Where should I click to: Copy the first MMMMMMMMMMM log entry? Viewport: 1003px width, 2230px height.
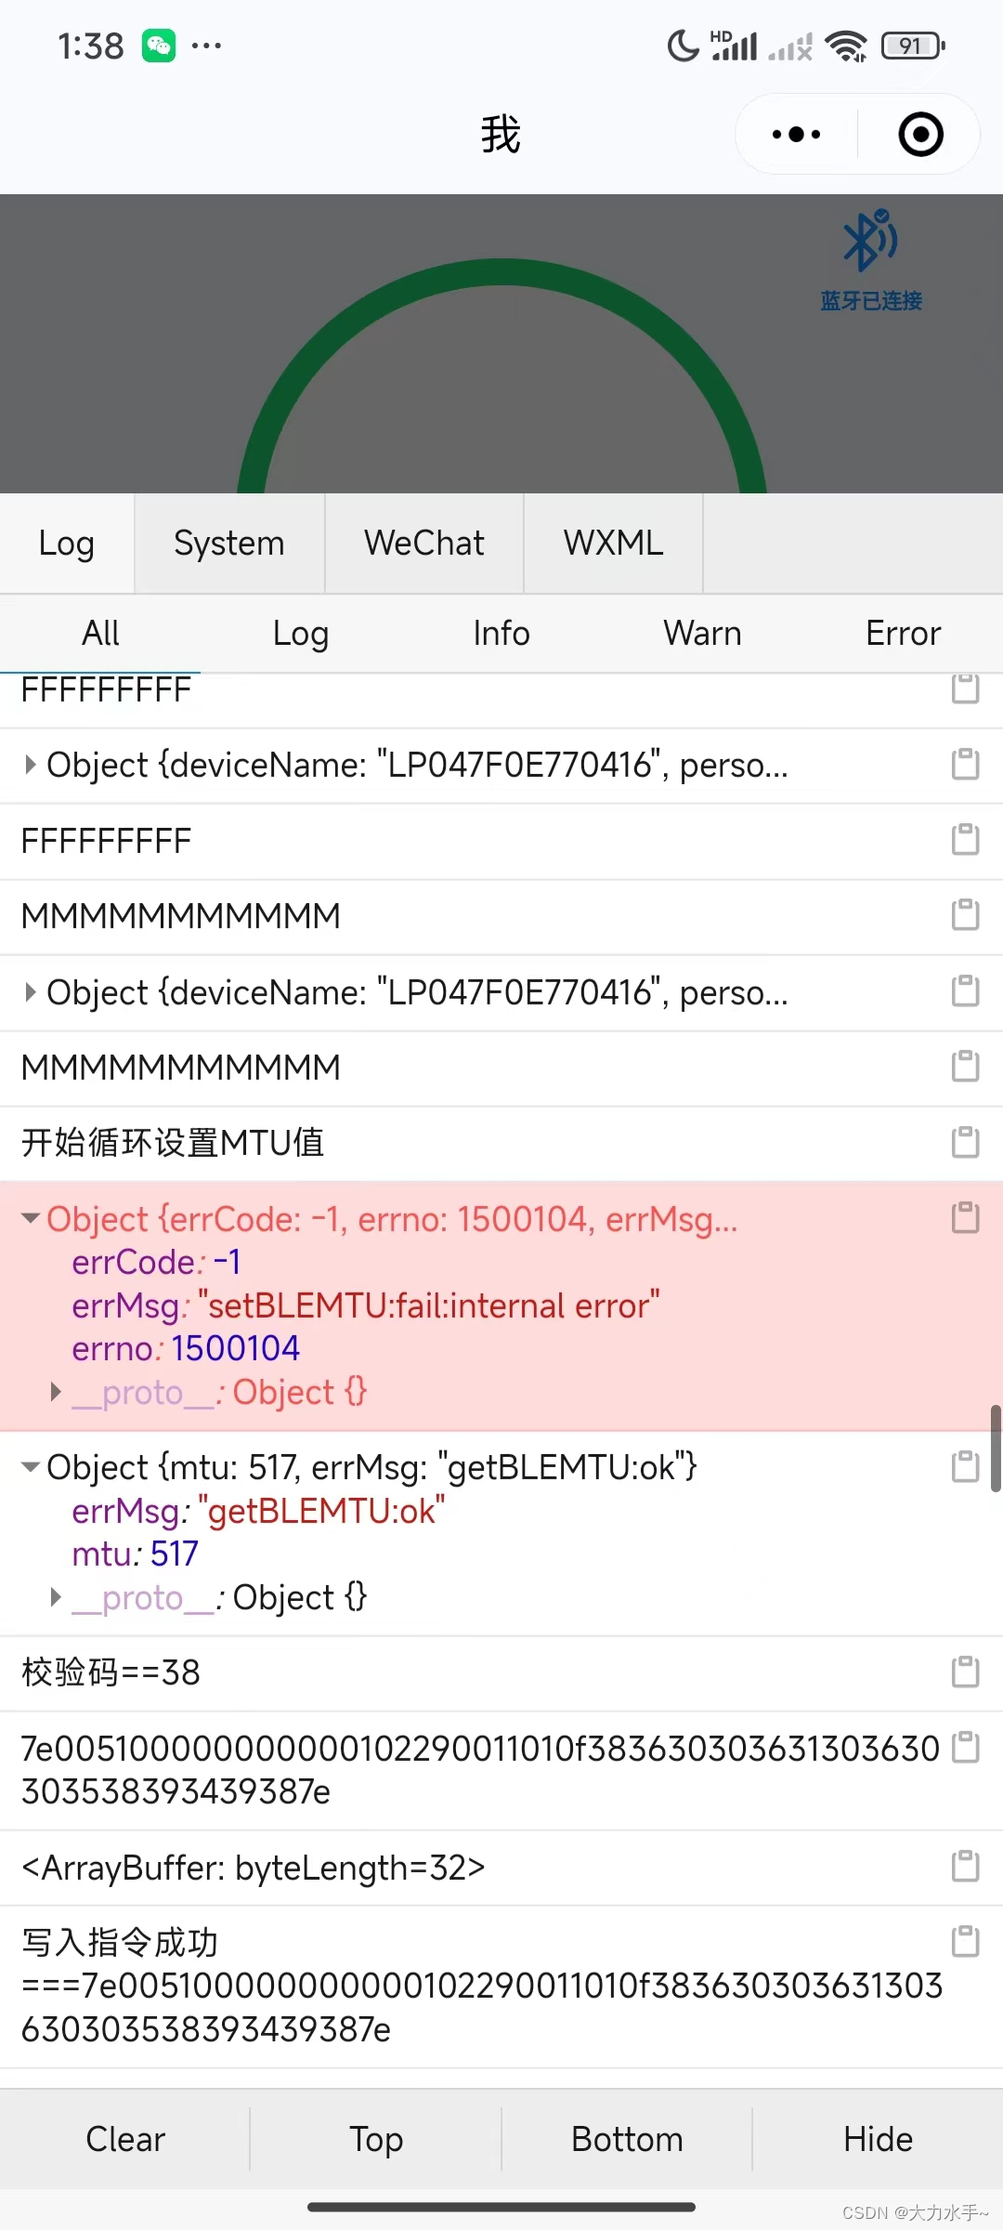tap(965, 915)
